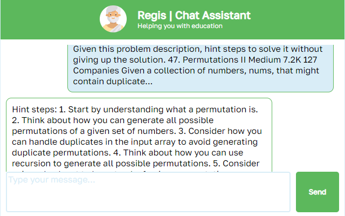
Task: Click the "contain duplicate..." truncated text
Action: pos(113,82)
